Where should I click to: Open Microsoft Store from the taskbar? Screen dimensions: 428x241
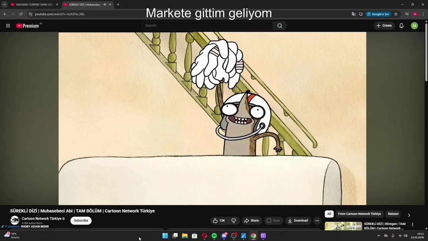[x=195, y=236]
